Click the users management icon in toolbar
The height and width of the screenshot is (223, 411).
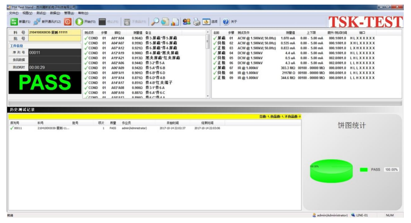click(x=186, y=21)
